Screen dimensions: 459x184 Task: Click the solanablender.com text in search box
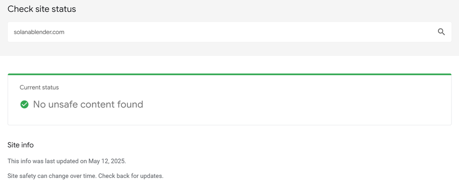click(39, 32)
